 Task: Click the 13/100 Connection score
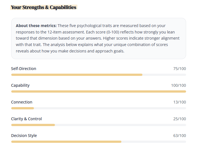pos(179,102)
